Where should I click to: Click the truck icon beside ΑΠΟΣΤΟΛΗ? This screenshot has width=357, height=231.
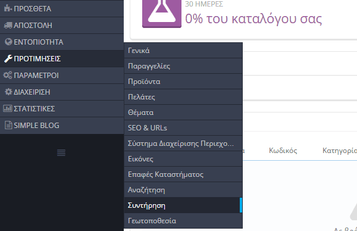pyautogui.click(x=8, y=25)
